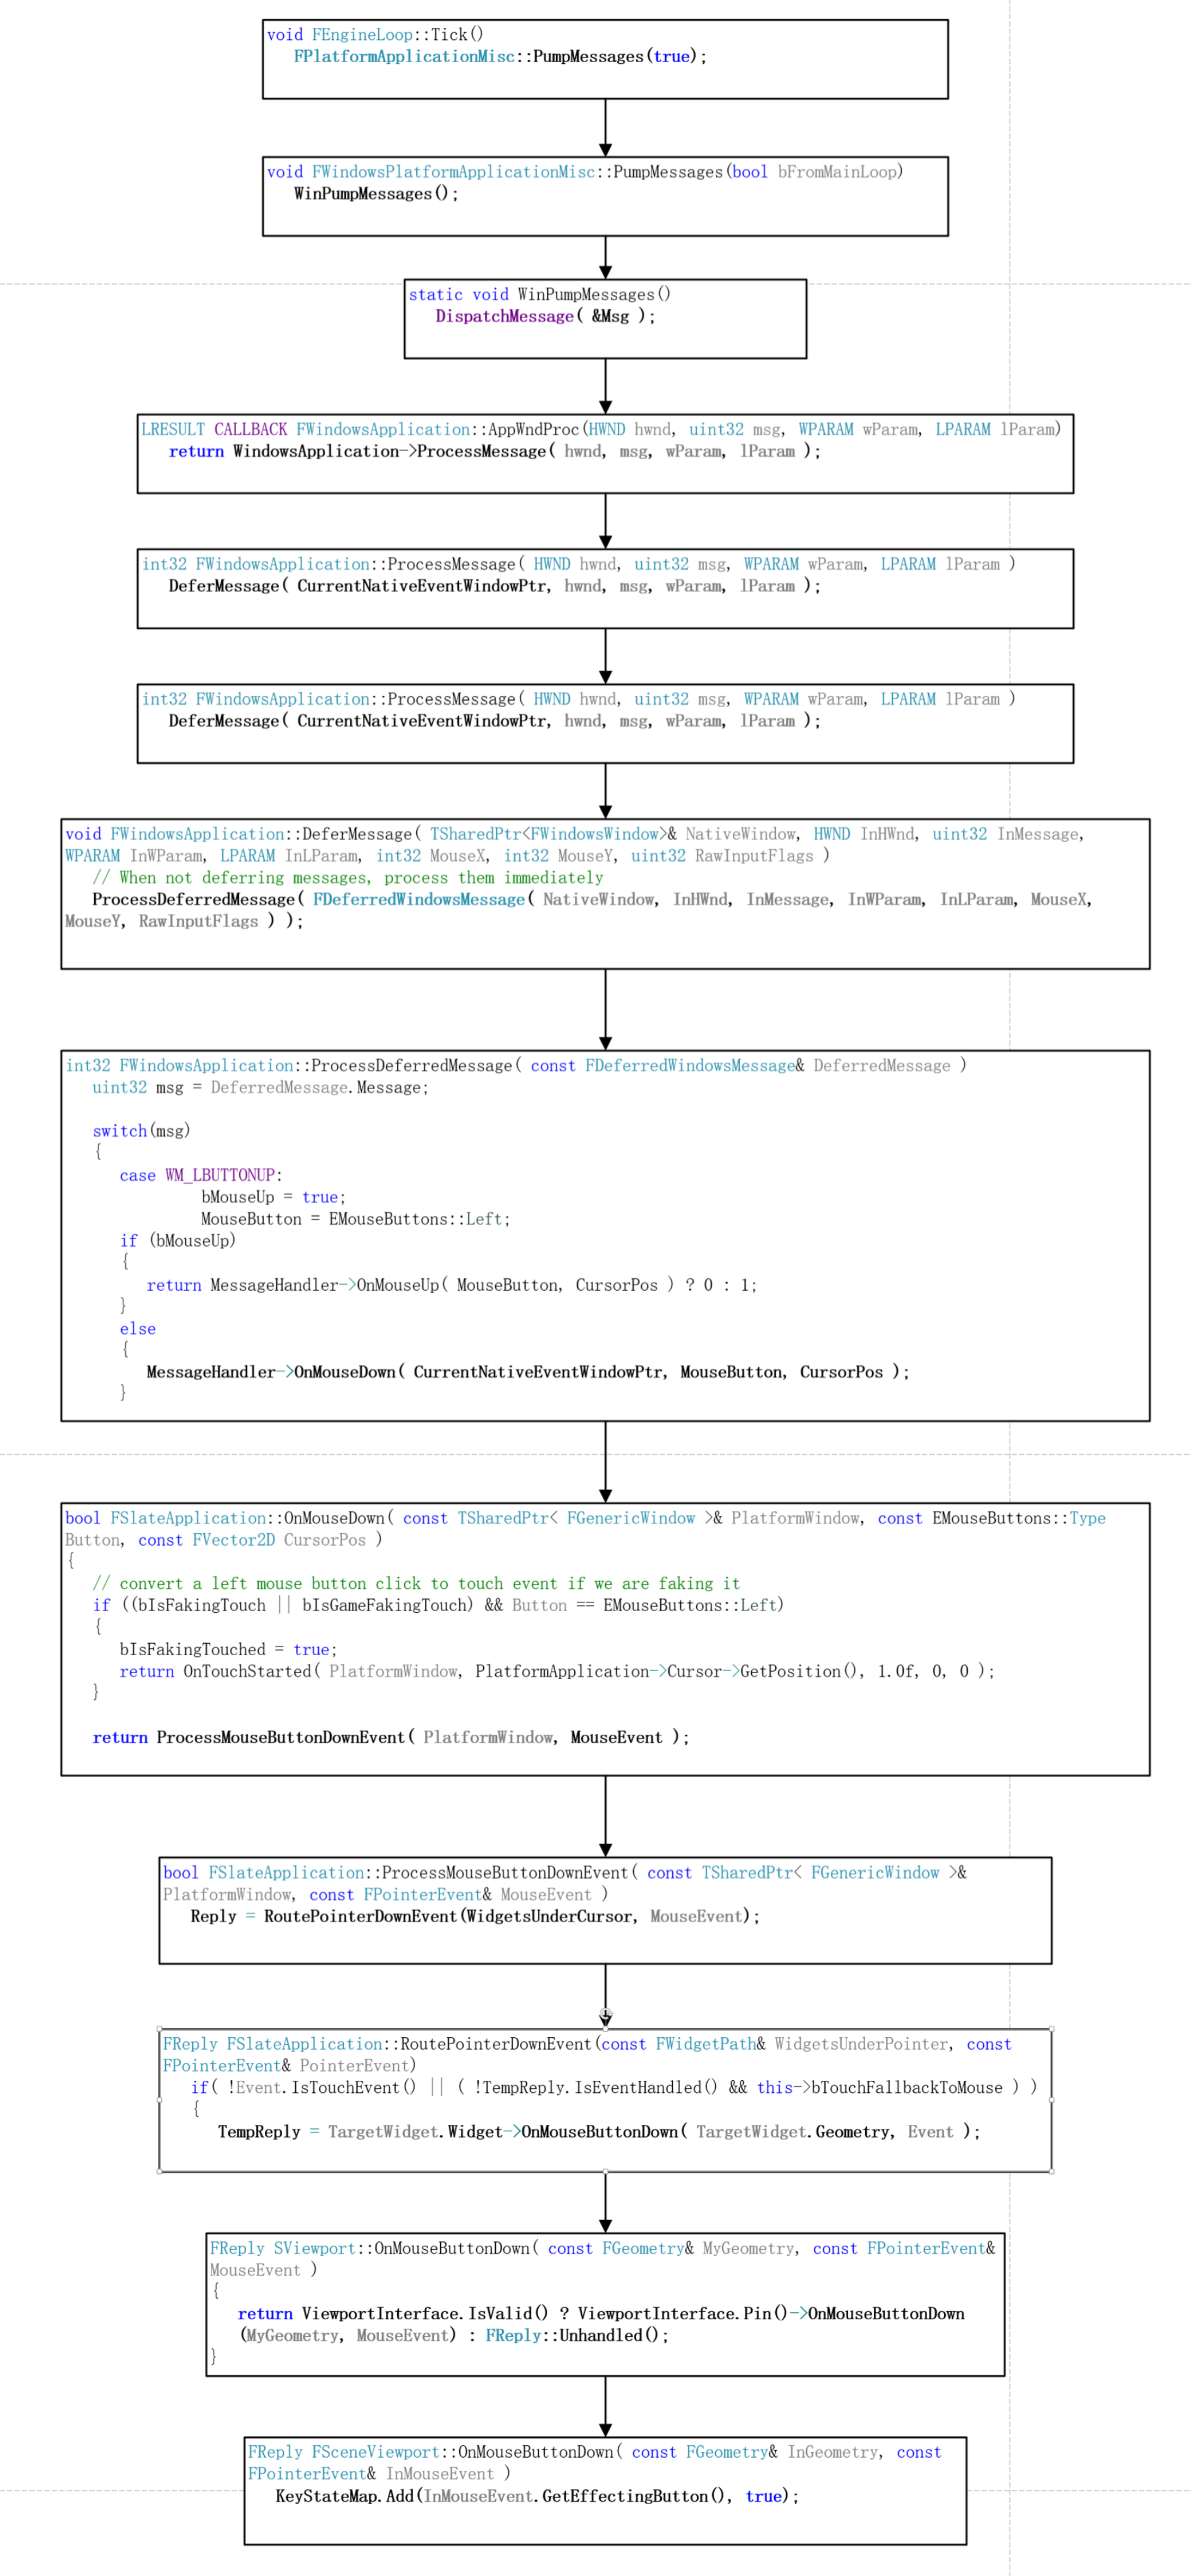1192x2576 pixels.
Task: Click left-middle resize handle of RoutePointerDownEvent box
Action: tap(160, 2100)
